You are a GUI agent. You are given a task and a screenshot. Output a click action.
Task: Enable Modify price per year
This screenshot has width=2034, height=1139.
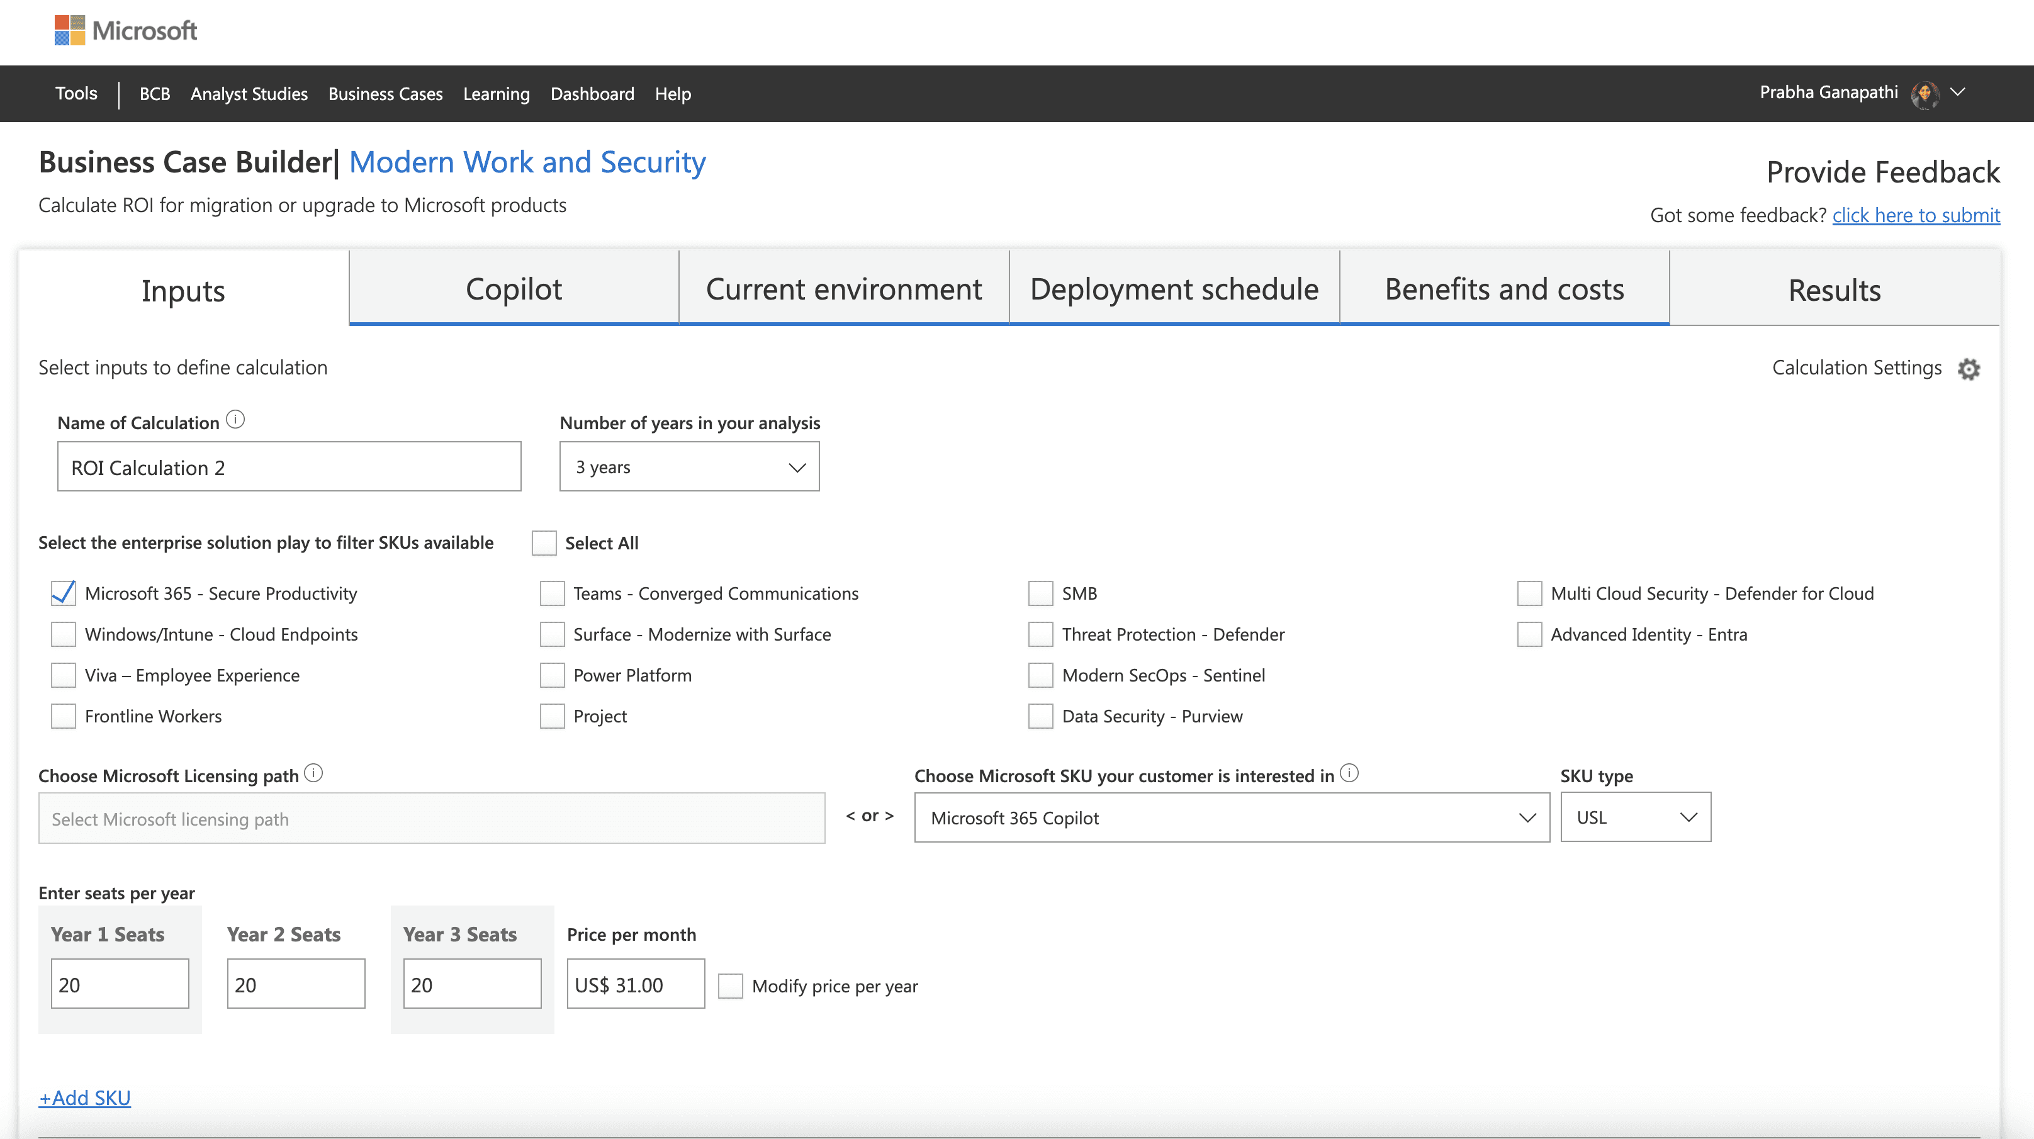(x=731, y=986)
